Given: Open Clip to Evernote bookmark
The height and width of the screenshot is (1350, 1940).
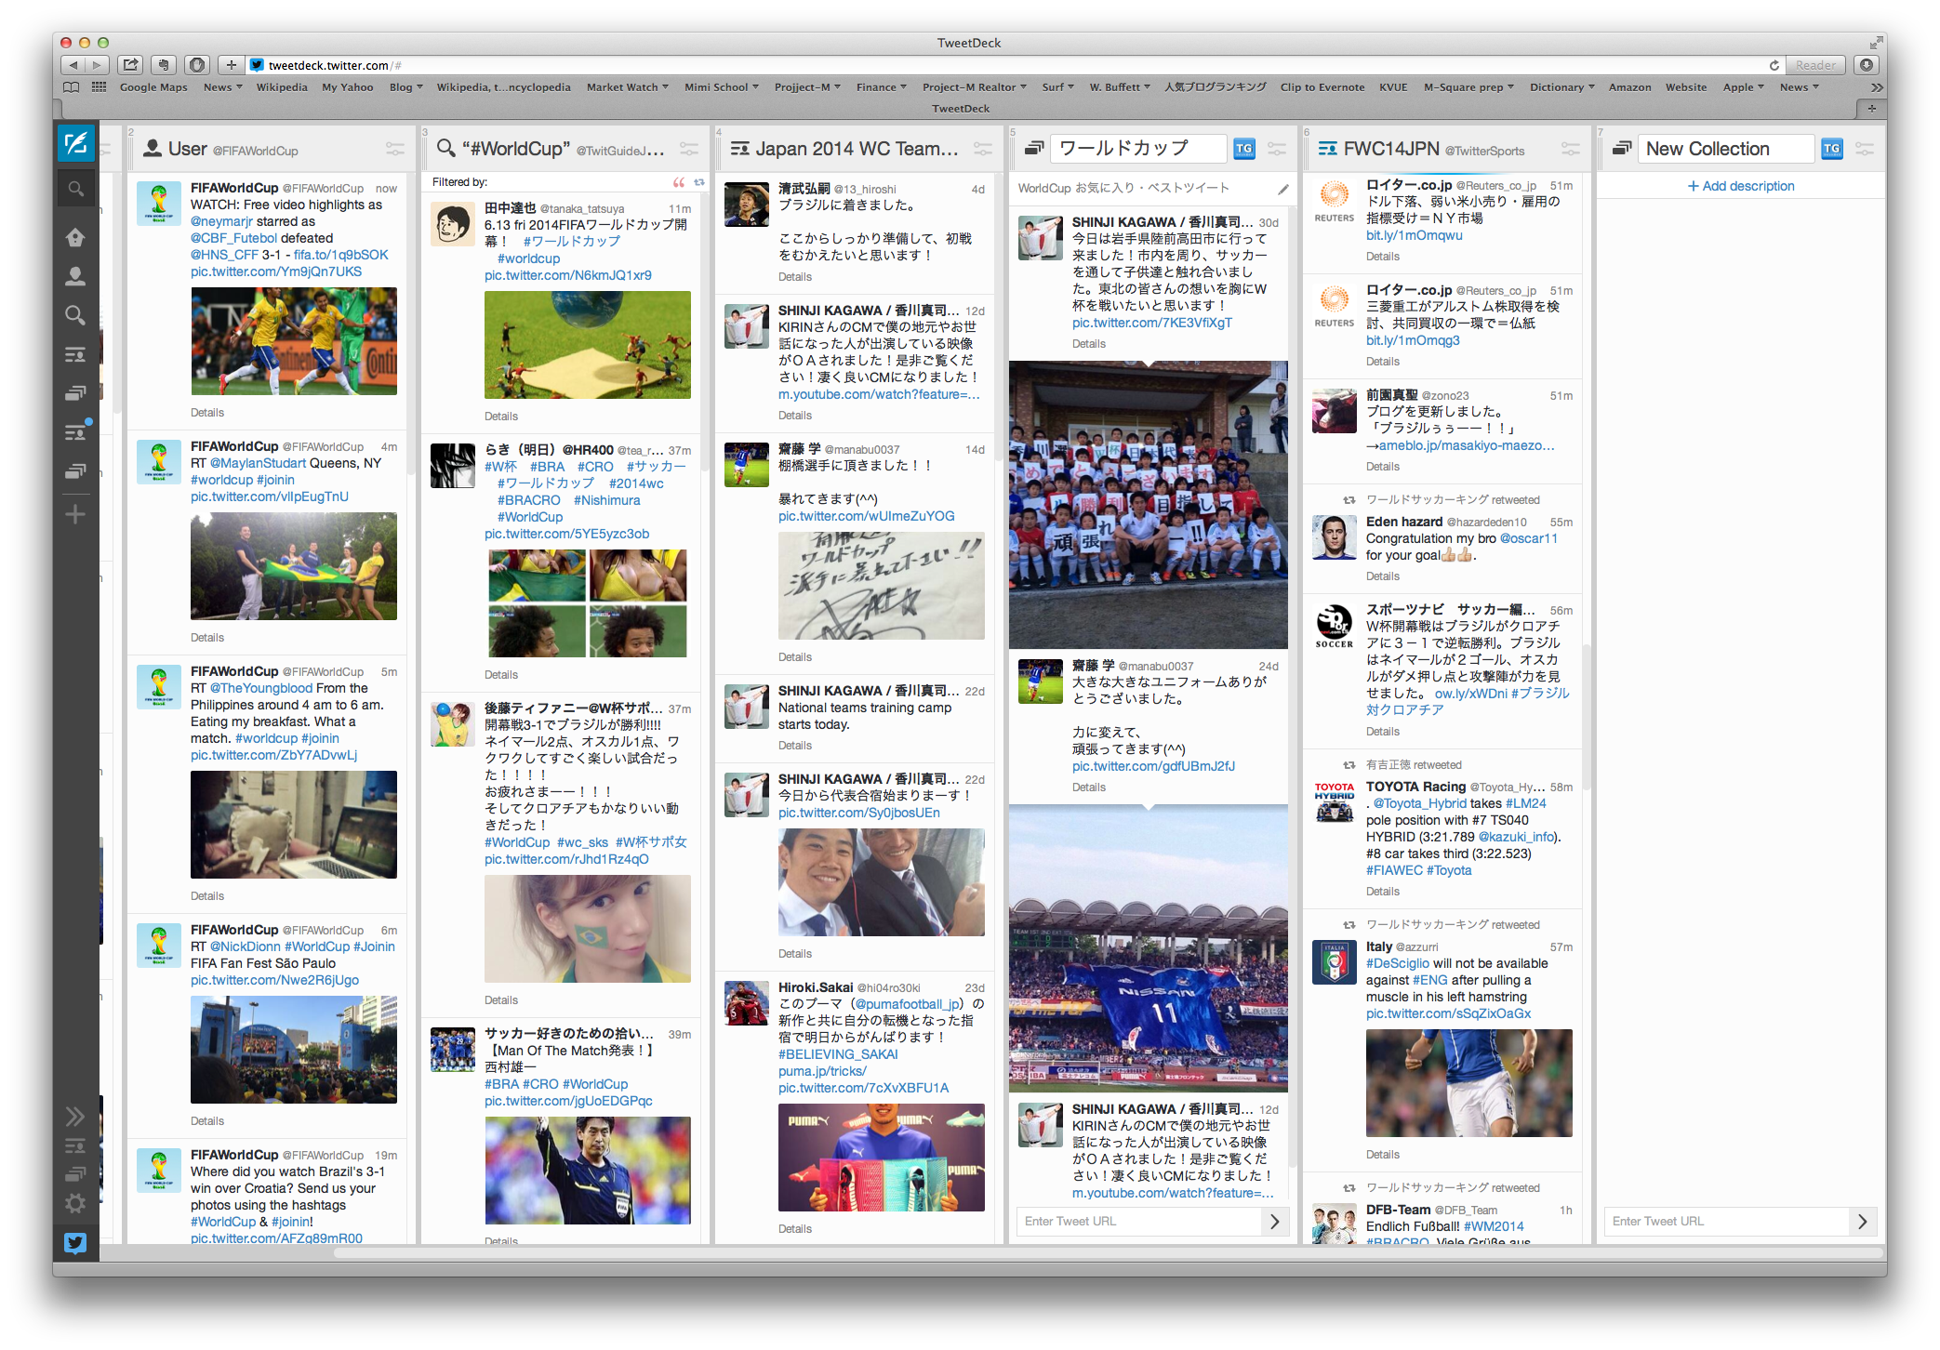Looking at the screenshot, I should coord(1322,87).
